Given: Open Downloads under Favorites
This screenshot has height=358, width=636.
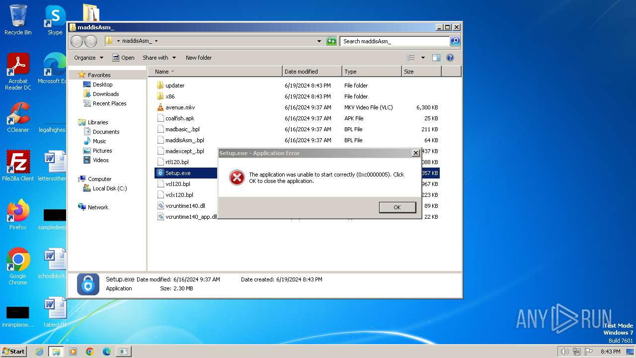Looking at the screenshot, I should tap(106, 94).
